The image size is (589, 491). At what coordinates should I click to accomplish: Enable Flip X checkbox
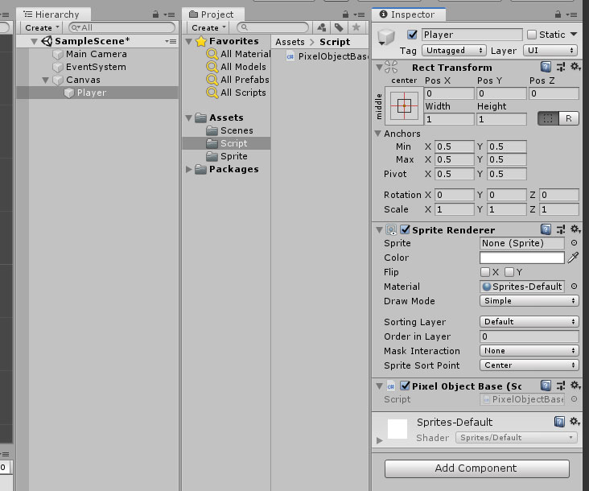tap(485, 272)
